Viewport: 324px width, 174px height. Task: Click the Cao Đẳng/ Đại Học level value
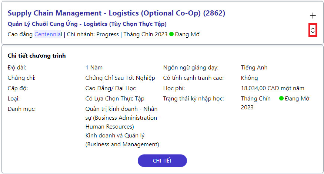[x=111, y=88]
